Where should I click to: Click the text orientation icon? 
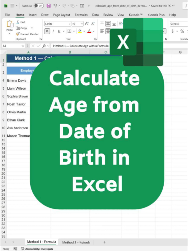pos(121,24)
